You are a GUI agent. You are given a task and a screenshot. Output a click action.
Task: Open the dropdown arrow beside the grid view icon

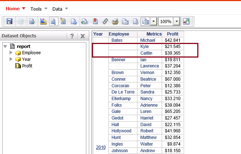click(154, 22)
